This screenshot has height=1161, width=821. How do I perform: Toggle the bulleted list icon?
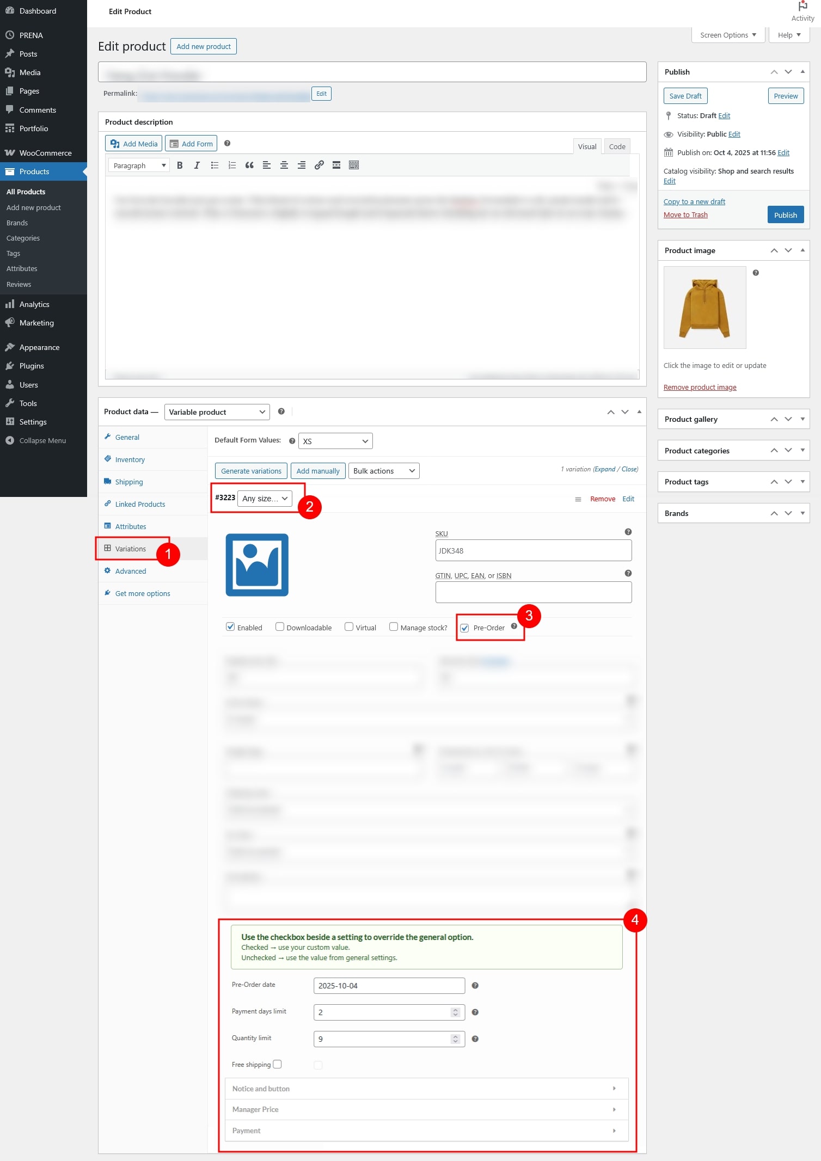click(x=215, y=165)
